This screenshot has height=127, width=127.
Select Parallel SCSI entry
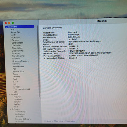[x=19, y=71]
